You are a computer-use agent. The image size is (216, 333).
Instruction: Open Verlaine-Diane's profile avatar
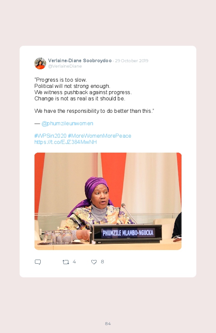[40, 63]
